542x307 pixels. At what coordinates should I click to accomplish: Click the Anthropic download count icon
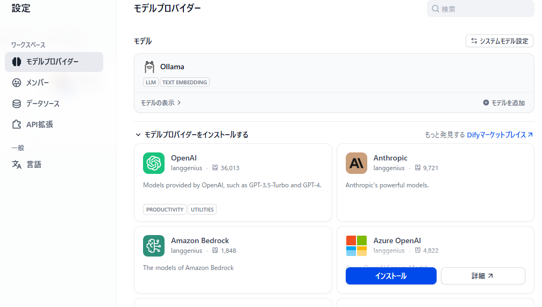coord(418,167)
